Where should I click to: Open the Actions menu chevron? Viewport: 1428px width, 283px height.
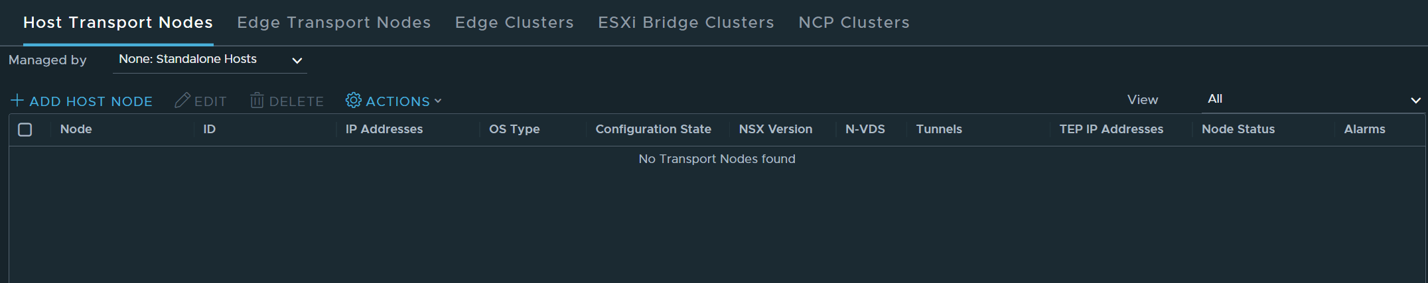(x=438, y=101)
